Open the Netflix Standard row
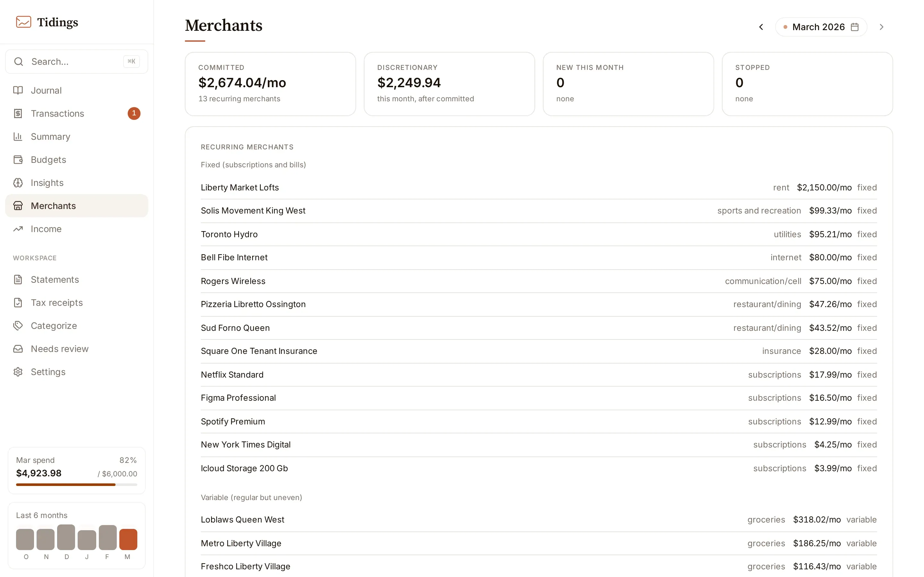This screenshot has height=577, width=924. 539,375
